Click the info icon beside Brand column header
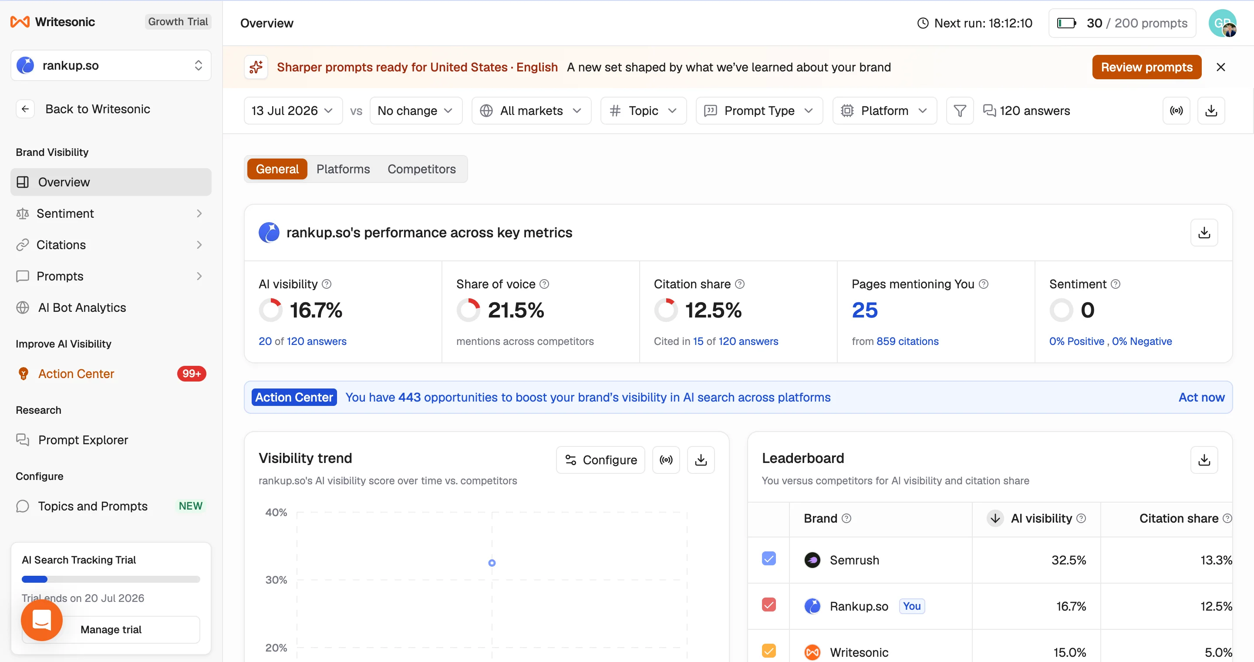 click(x=846, y=518)
